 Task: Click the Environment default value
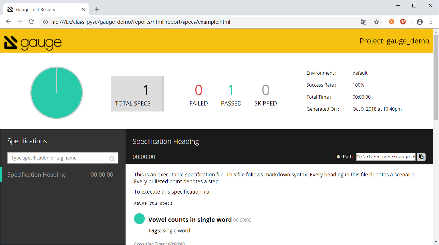tap(360, 73)
